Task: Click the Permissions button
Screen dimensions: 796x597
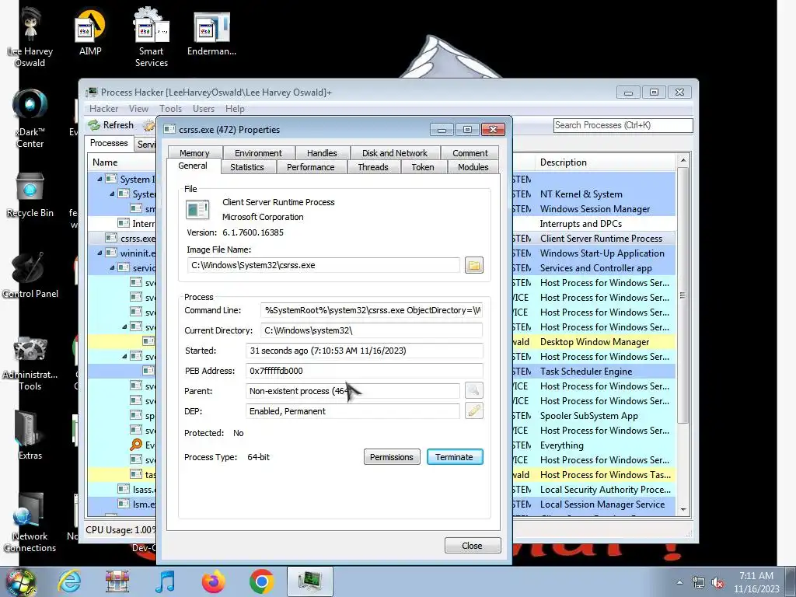Action: [x=392, y=457]
